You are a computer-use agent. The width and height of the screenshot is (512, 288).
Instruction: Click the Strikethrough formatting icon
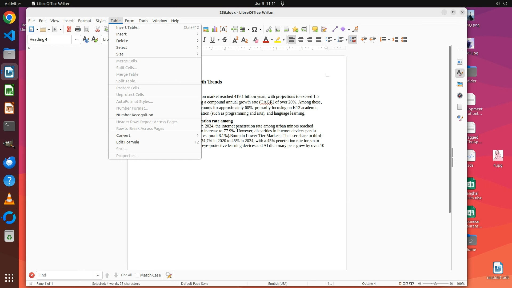click(x=225, y=40)
